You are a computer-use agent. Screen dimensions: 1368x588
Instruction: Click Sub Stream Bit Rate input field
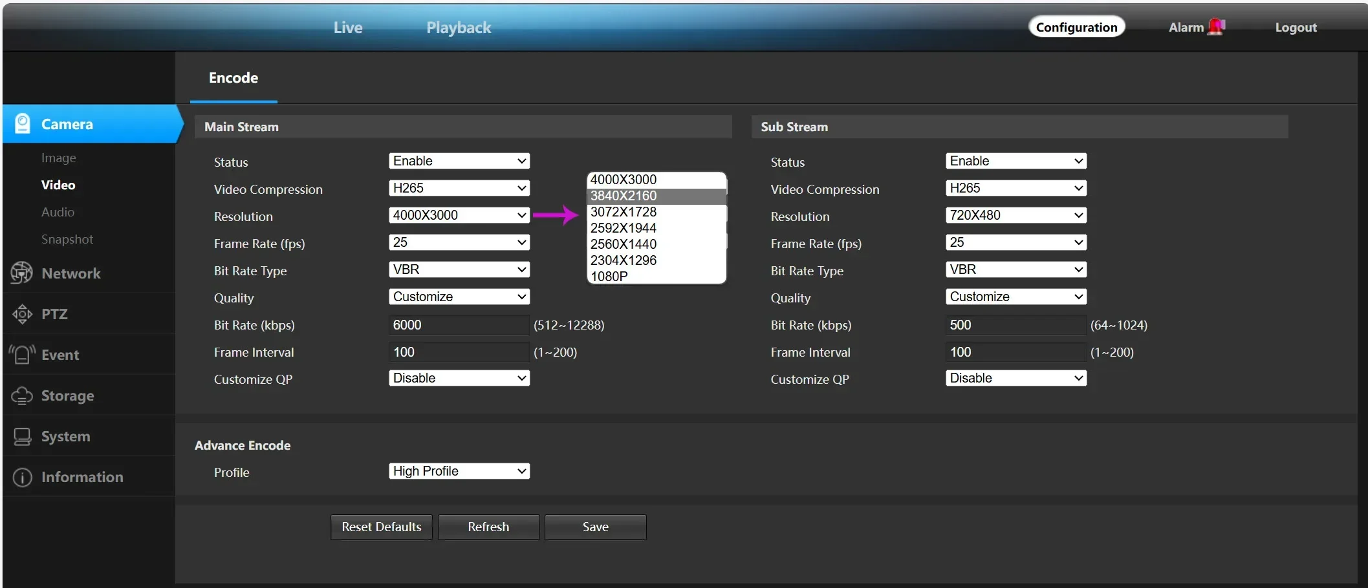[x=1016, y=325]
